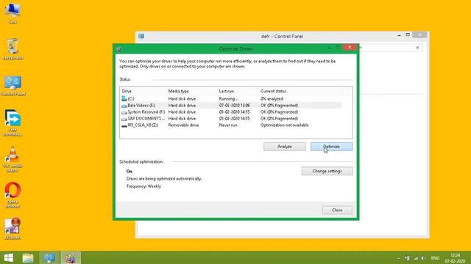Click the Control Panel window title icon
The height and width of the screenshot is (264, 471).
141,36
